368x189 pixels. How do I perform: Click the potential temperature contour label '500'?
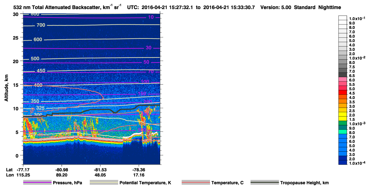[35, 59]
